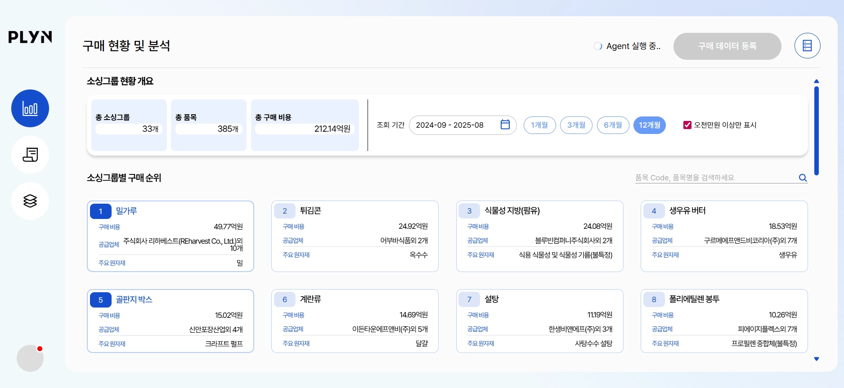Image resolution: width=844 pixels, height=388 pixels.
Task: Open the list view icon button at top right
Action: [807, 45]
